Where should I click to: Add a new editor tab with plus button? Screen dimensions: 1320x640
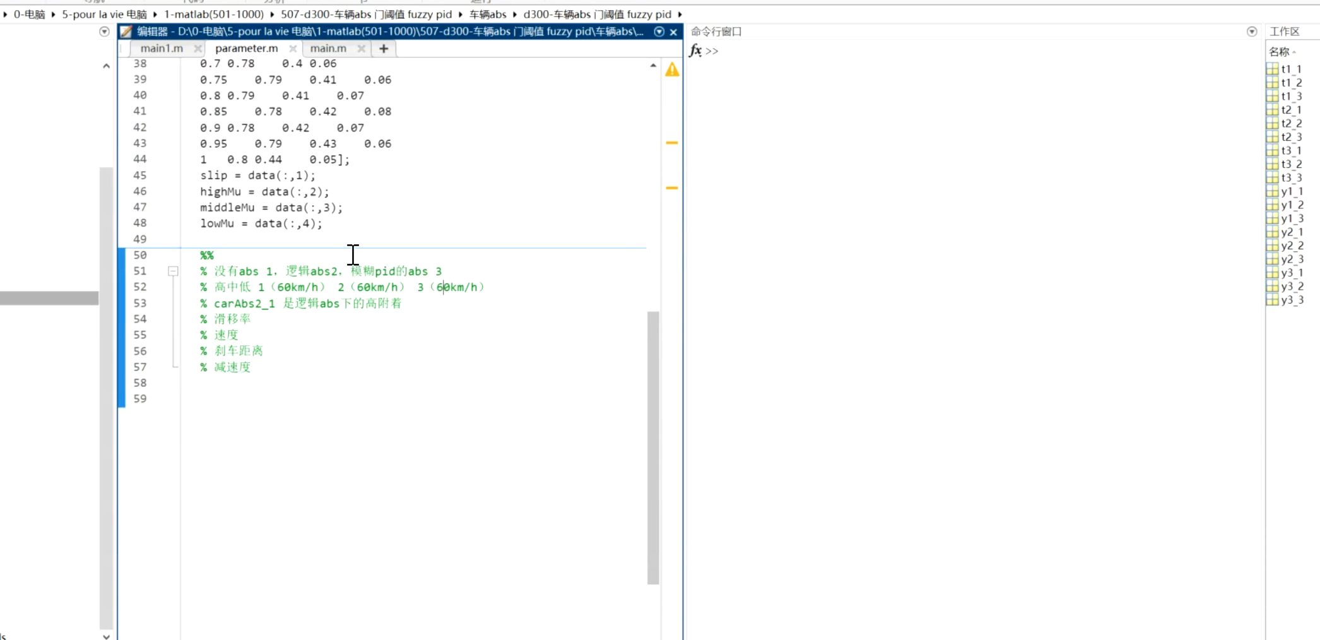pyautogui.click(x=384, y=49)
